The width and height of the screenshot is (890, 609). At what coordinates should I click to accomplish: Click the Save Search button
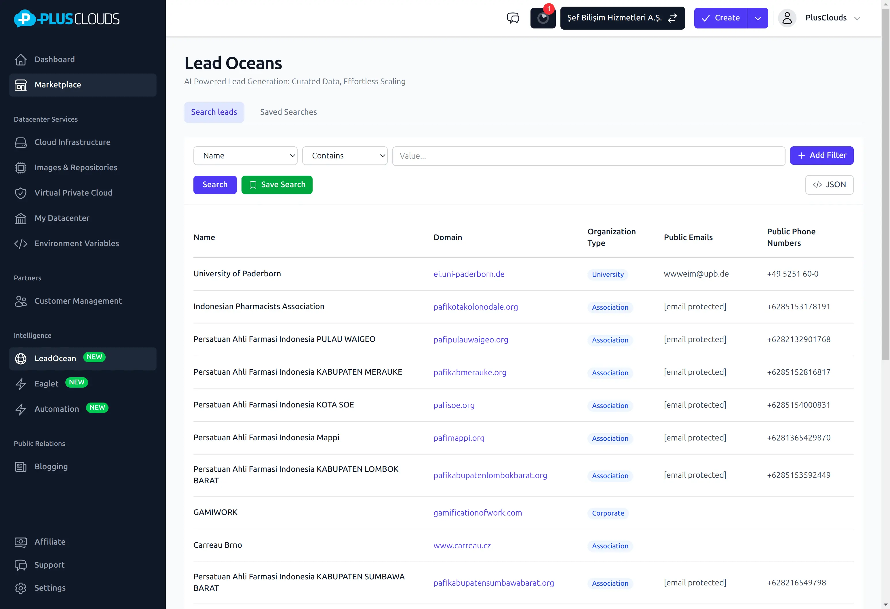pos(277,185)
